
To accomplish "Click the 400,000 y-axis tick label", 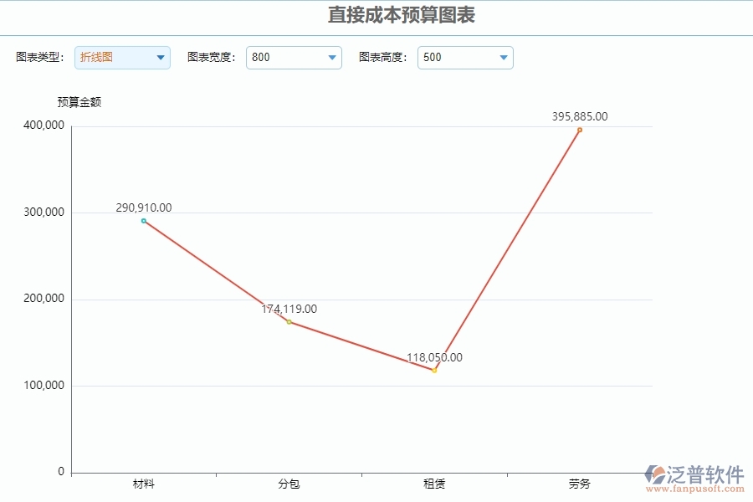I will 44,125.
